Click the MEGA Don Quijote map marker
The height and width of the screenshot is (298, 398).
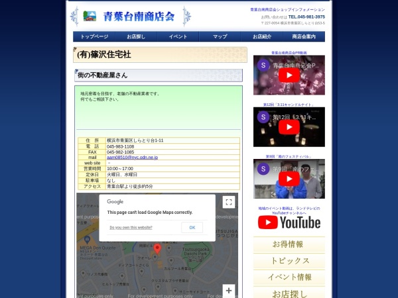[87, 239]
